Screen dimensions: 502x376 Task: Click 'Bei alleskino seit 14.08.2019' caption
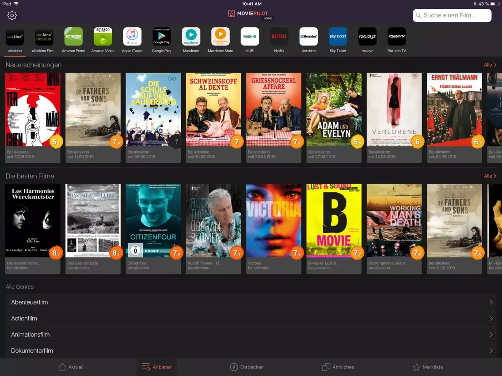point(382,154)
